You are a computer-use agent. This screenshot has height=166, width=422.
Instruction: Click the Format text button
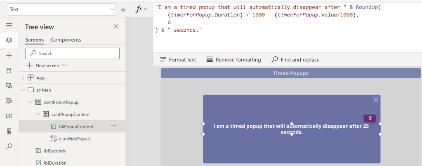coord(178,60)
